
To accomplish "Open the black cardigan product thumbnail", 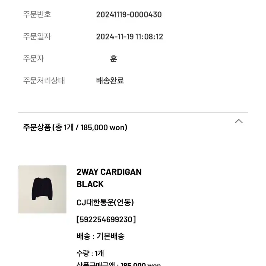I will [42, 189].
